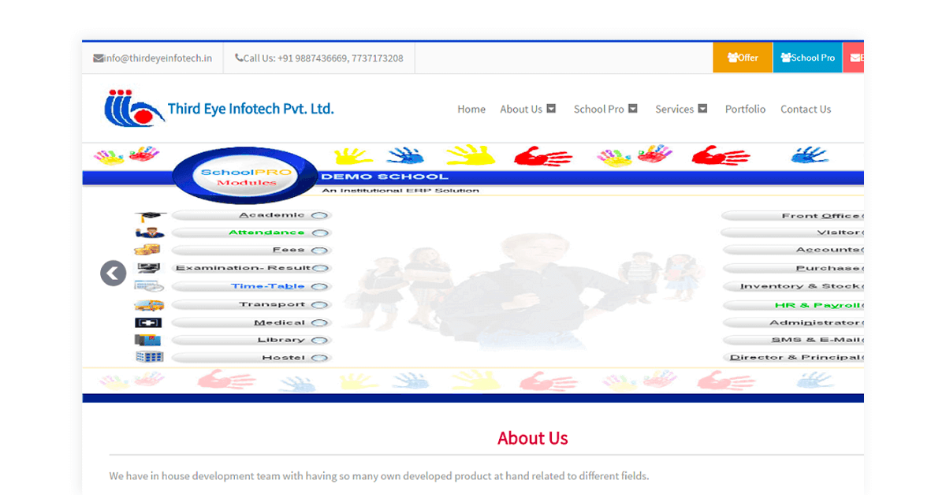Open the Contact Us menu item

click(806, 109)
